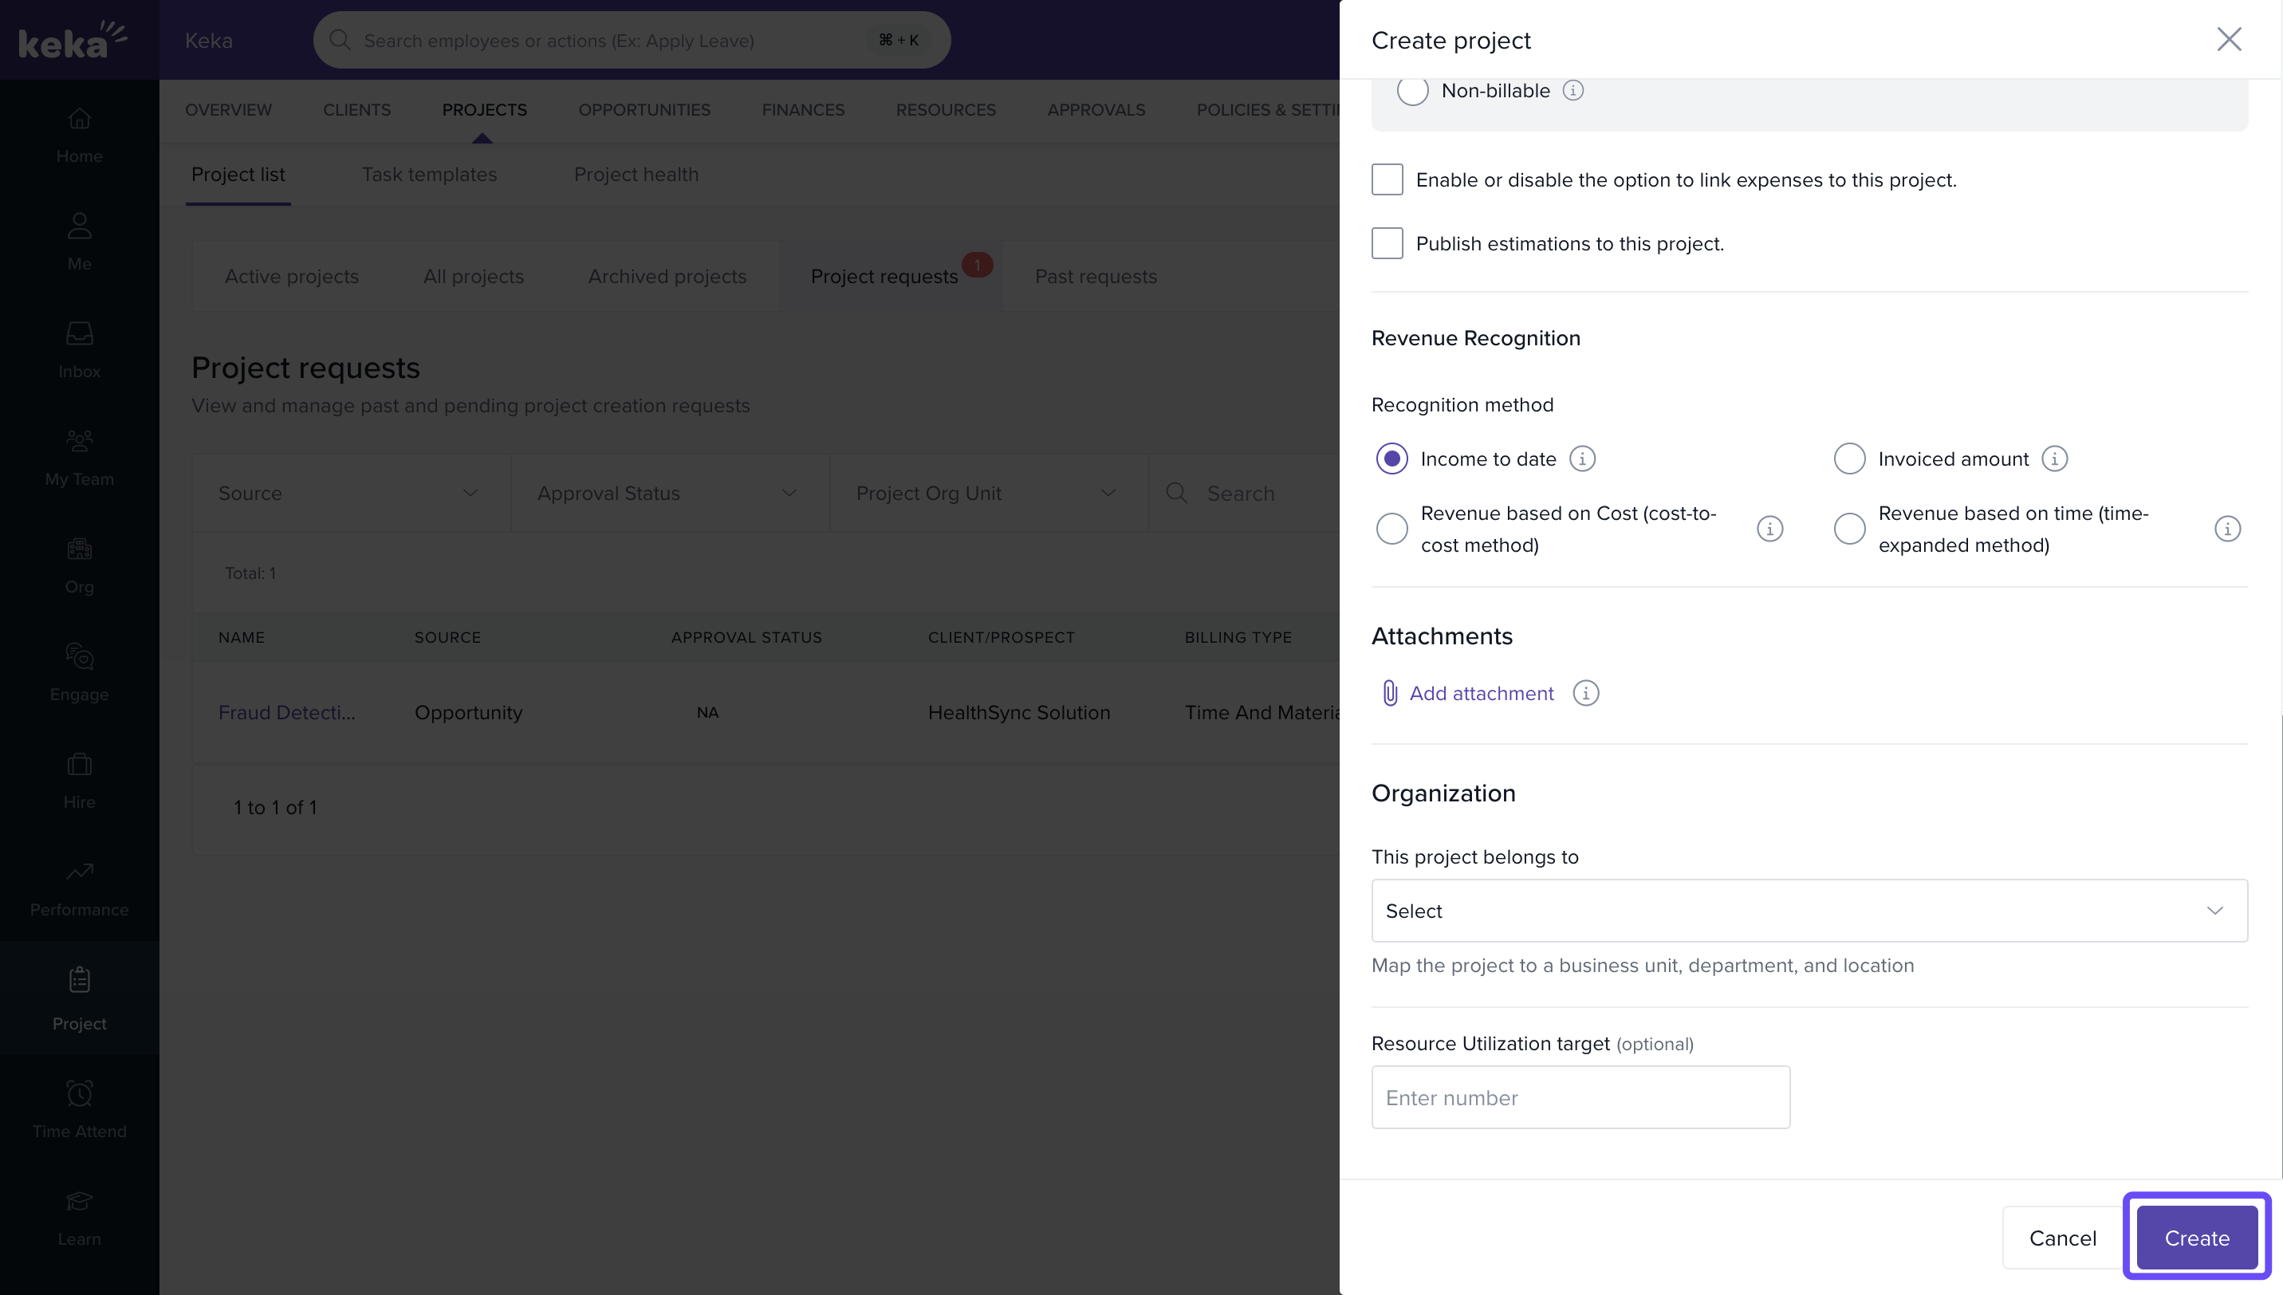Click the cost-to-cost method info icon
Image resolution: width=2283 pixels, height=1295 pixels.
click(1769, 529)
